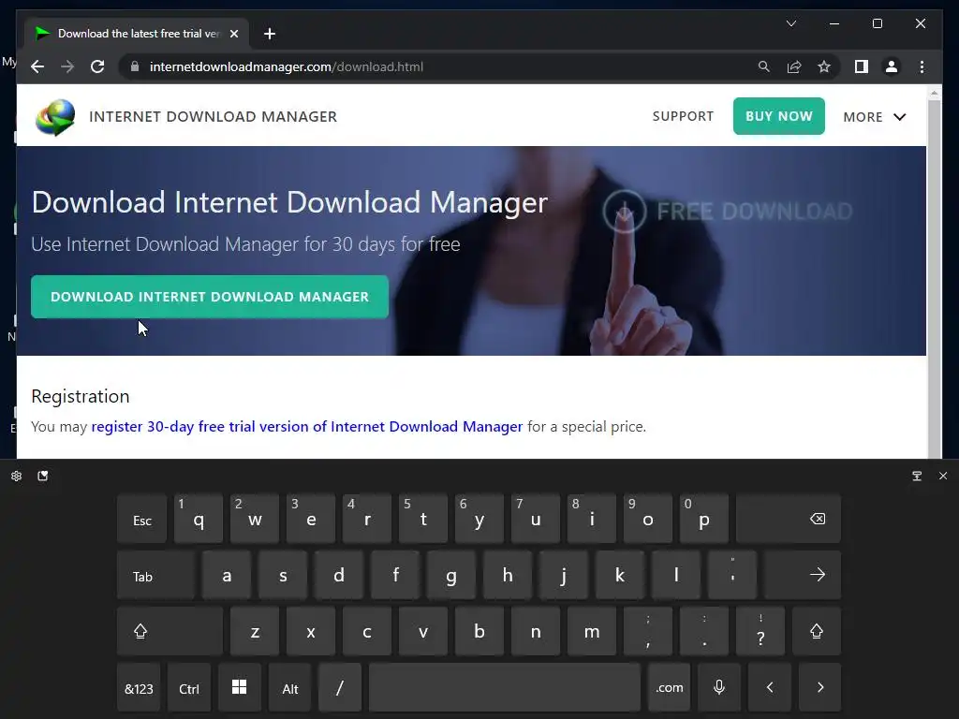Tap the w key

[255, 520]
